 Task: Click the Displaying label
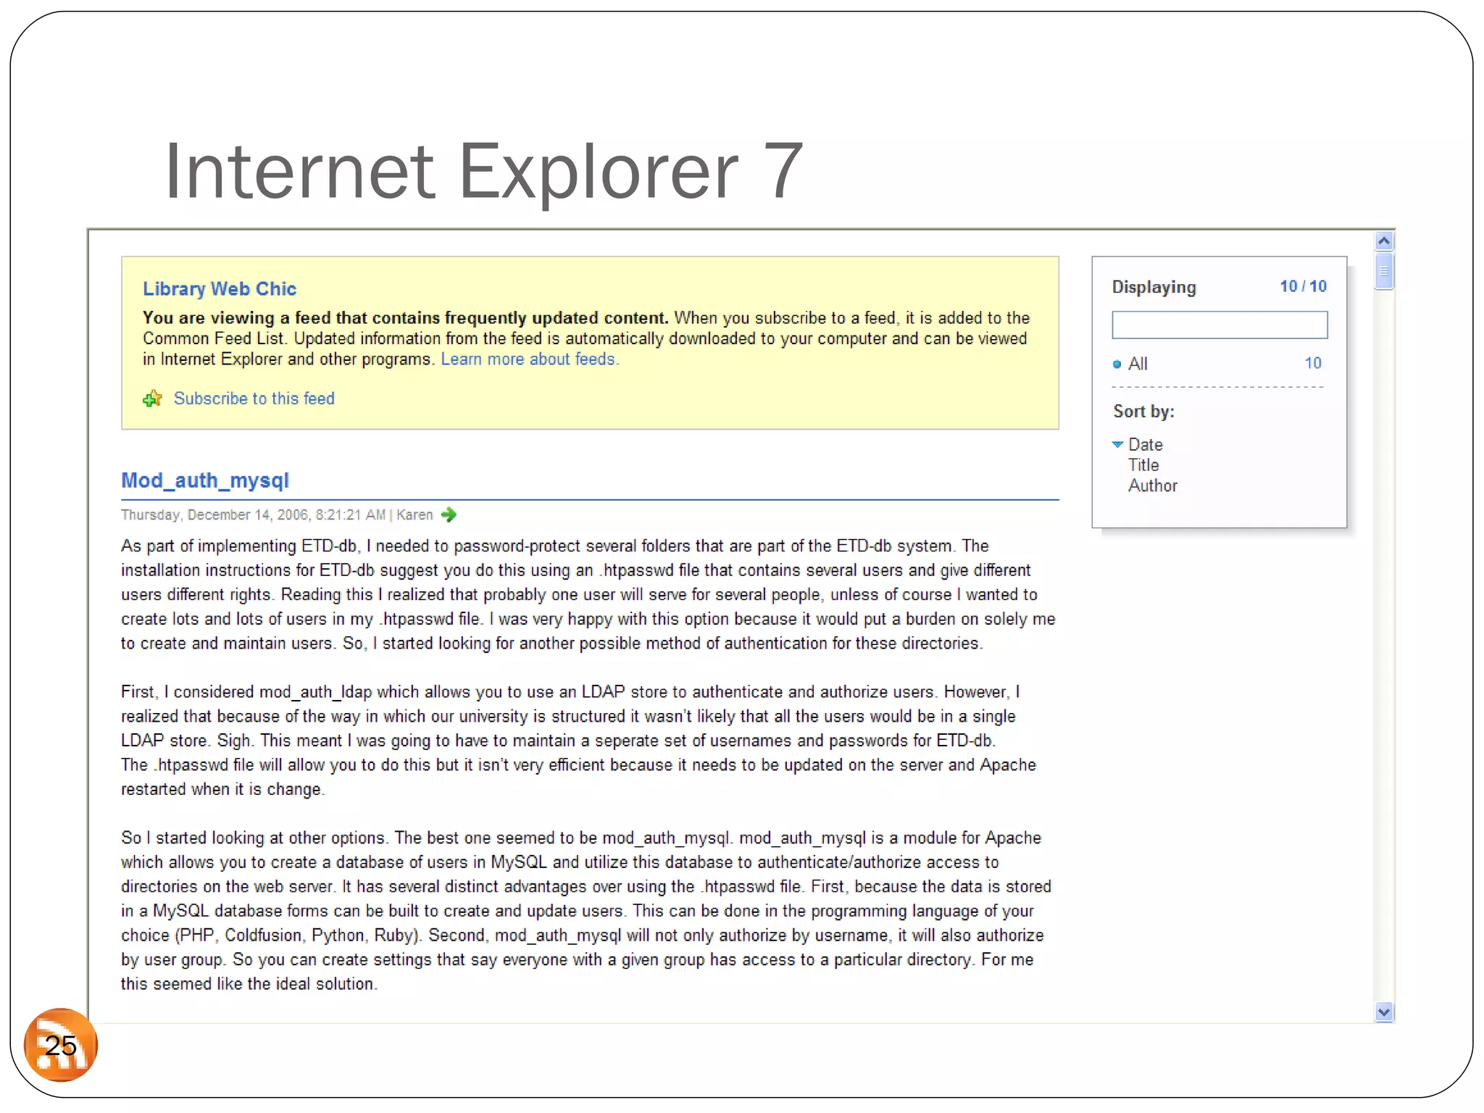1154,288
